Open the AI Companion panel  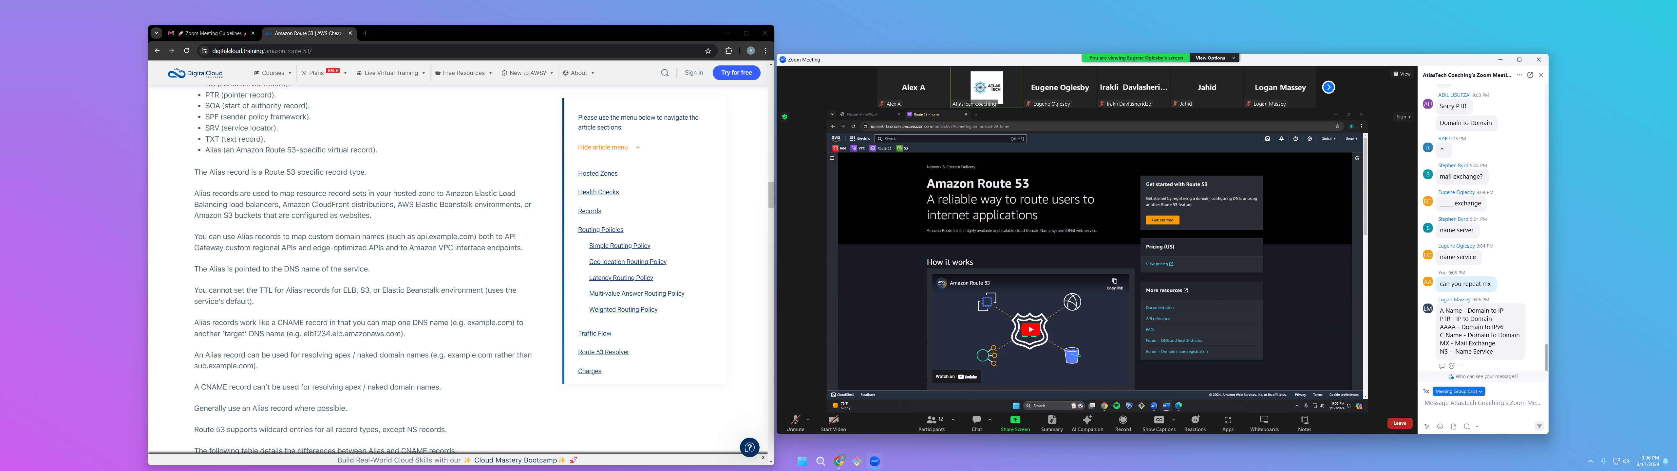tap(1087, 420)
